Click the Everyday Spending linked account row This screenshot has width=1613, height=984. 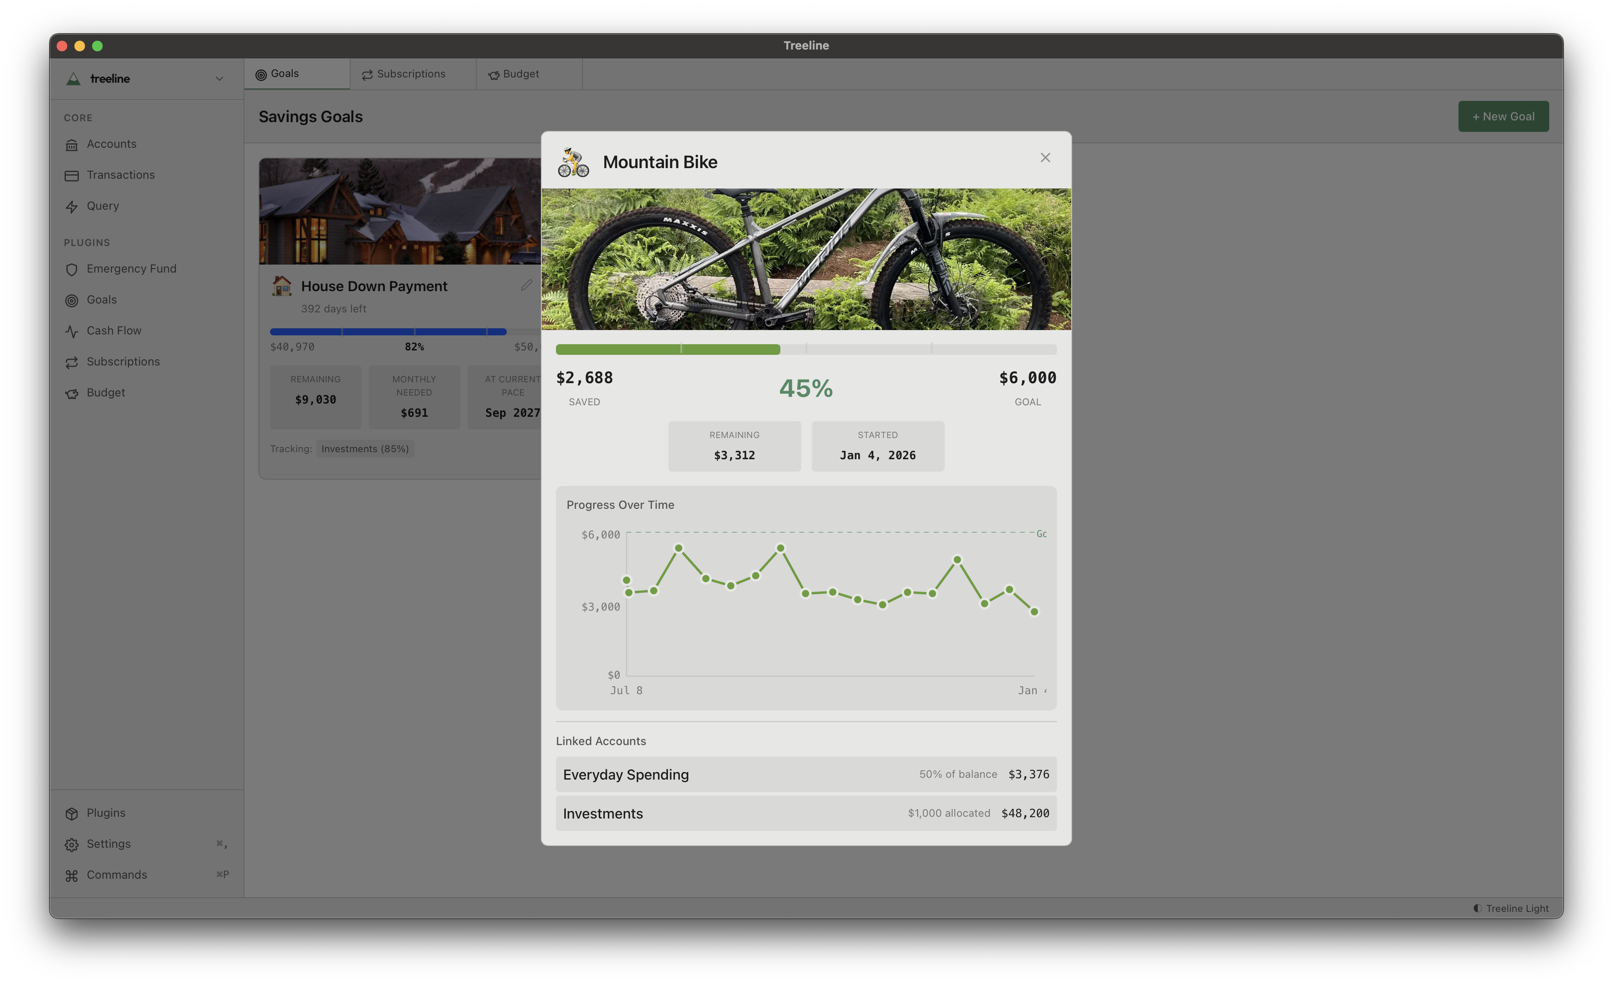tap(806, 775)
